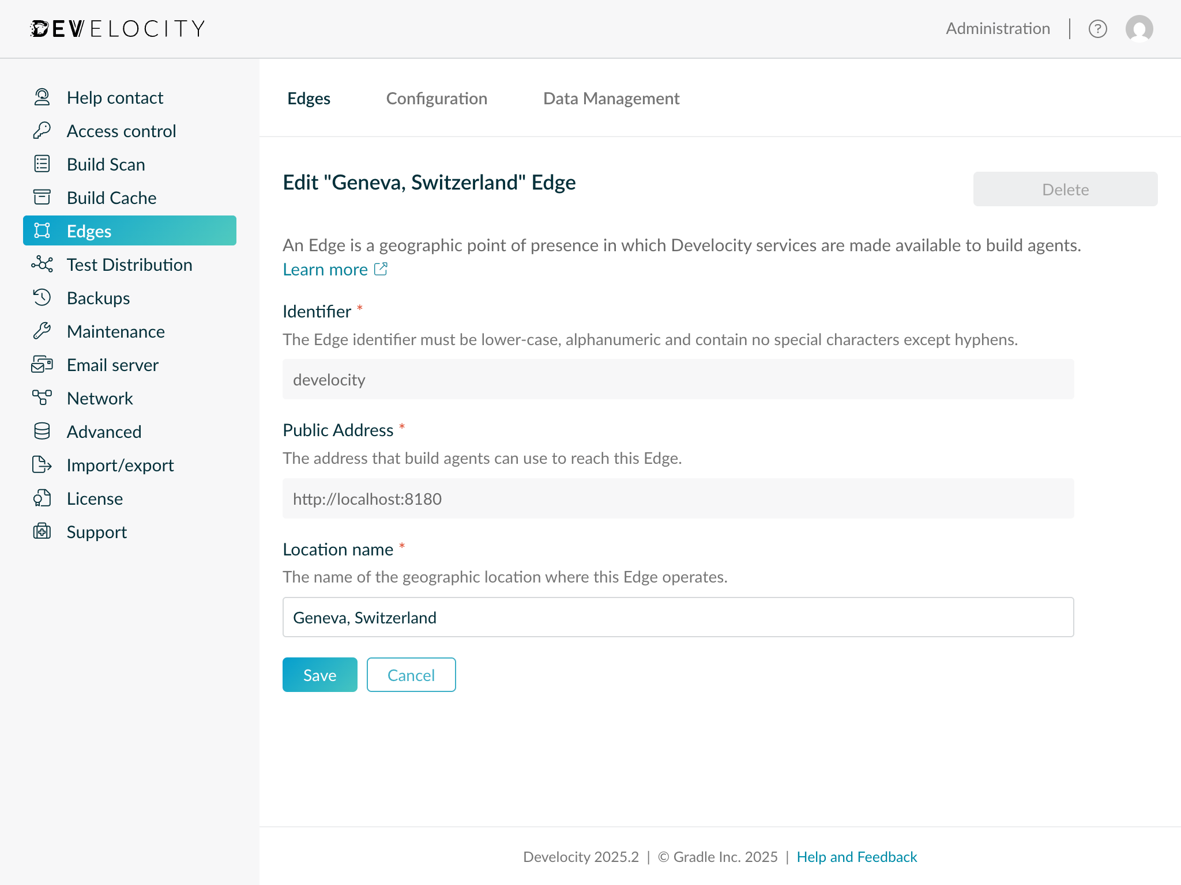The width and height of the screenshot is (1181, 885).
Task: Open Build Scan settings from the sidebar
Action: point(42,164)
